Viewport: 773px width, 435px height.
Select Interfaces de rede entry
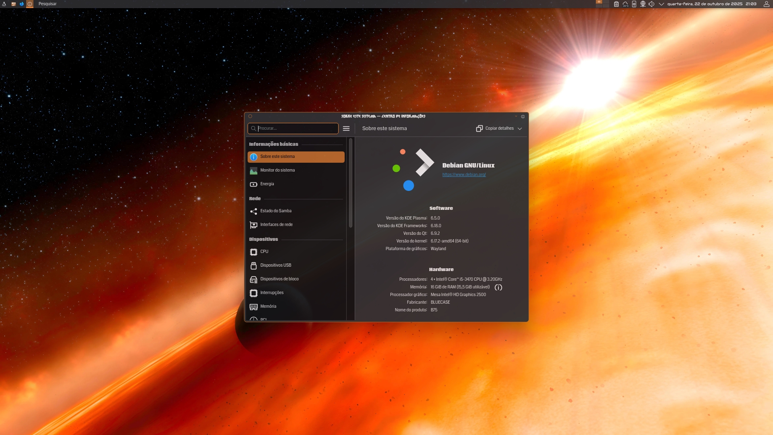[296, 225]
